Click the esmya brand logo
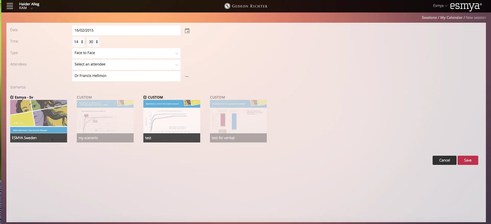The height and width of the screenshot is (224, 491). click(x=466, y=6)
